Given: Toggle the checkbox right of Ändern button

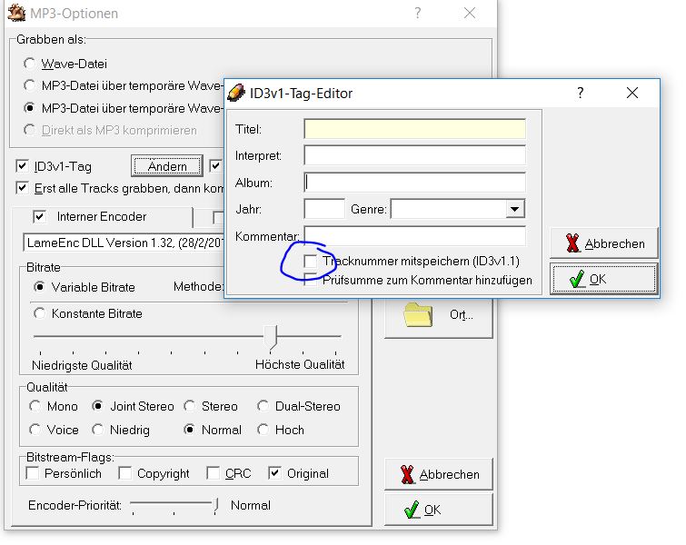Looking at the screenshot, I should [215, 166].
